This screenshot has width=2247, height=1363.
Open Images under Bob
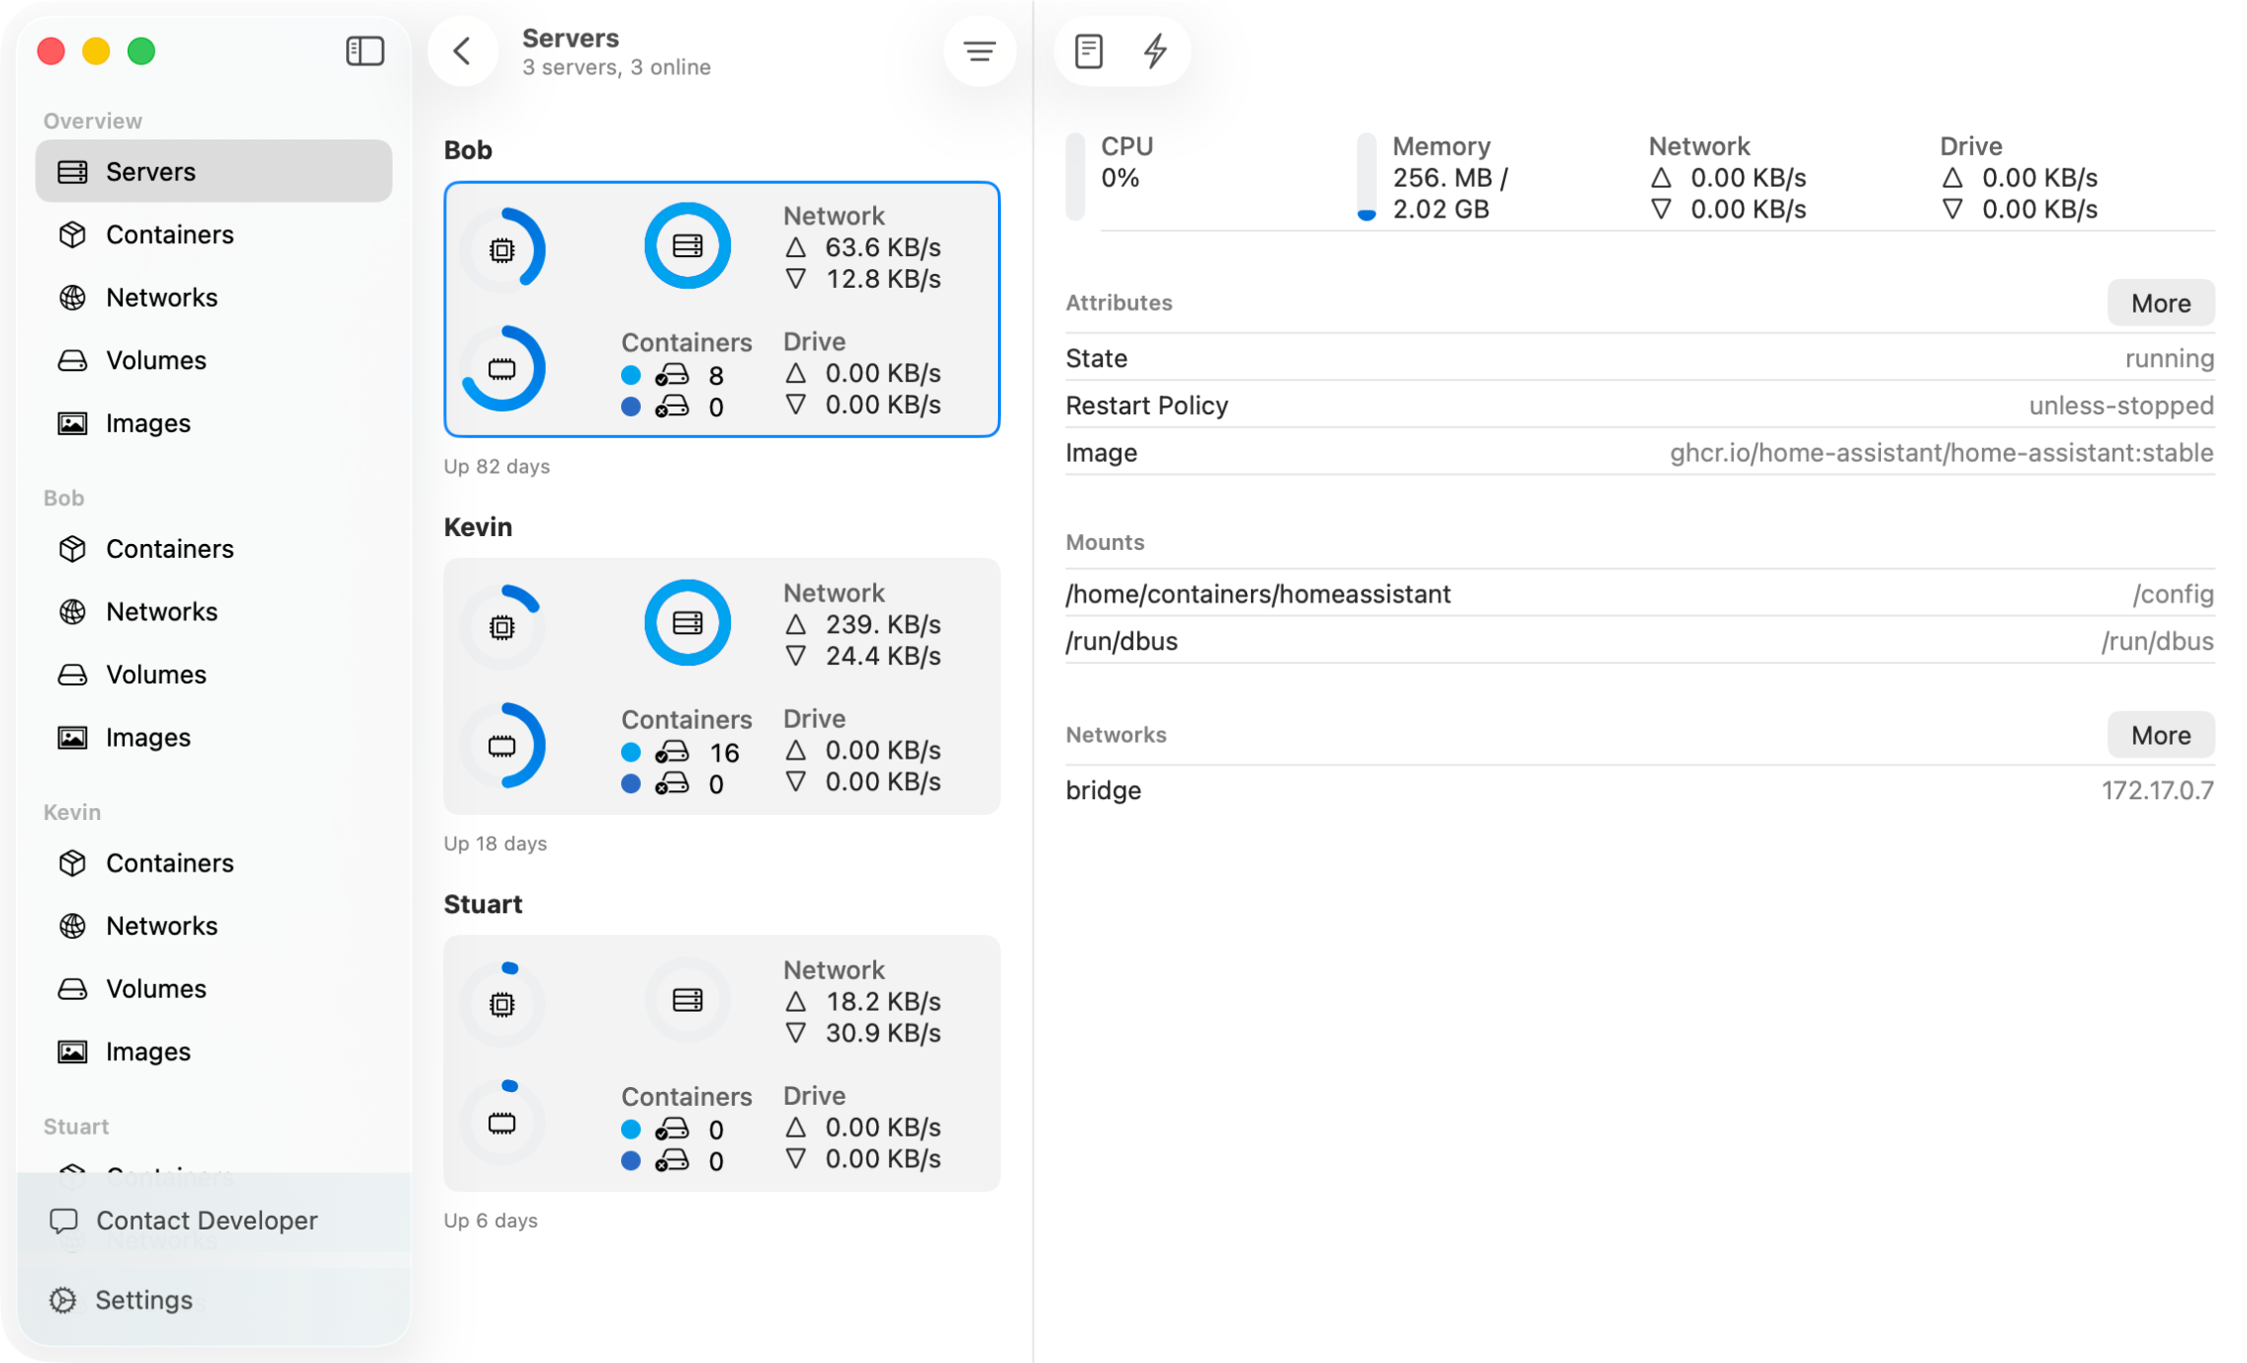click(147, 737)
